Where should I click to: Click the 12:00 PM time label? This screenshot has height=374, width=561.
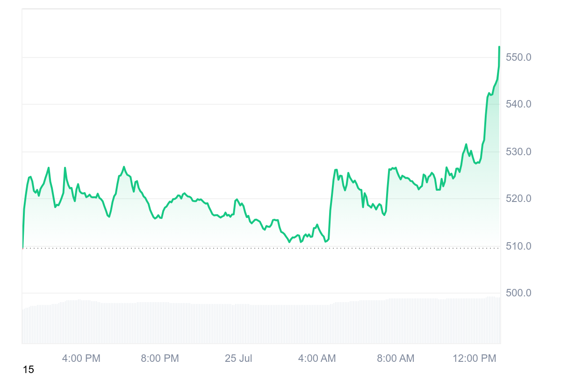pyautogui.click(x=474, y=359)
